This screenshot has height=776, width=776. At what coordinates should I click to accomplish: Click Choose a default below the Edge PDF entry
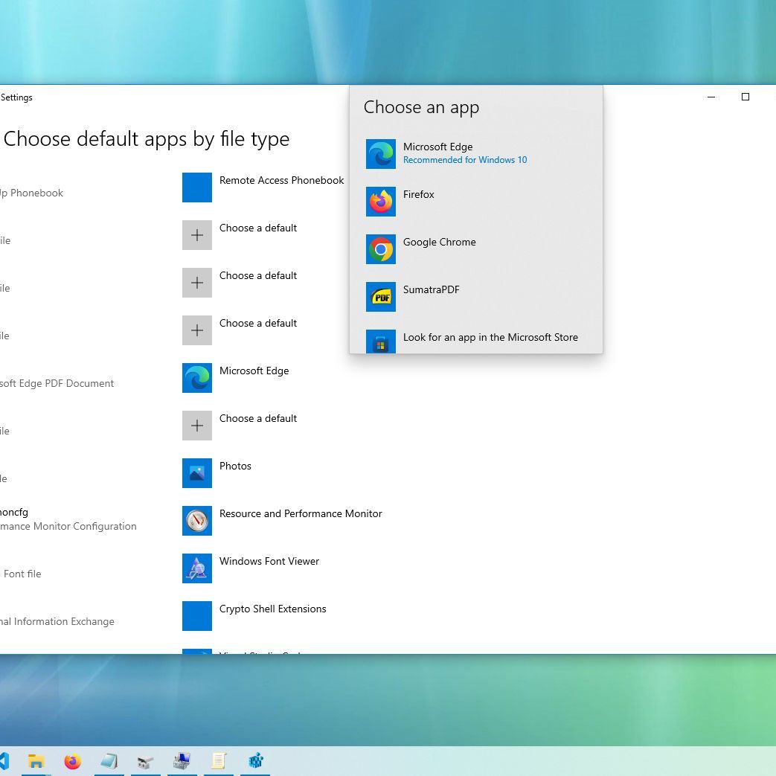pyautogui.click(x=258, y=418)
